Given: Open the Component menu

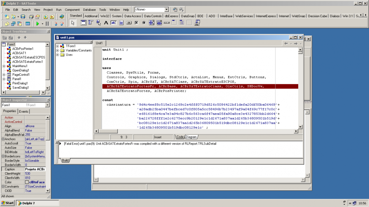Looking at the screenshot, I should point(72,10).
